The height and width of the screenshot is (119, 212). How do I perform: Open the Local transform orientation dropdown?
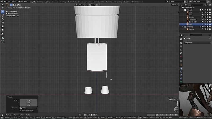point(80,4)
